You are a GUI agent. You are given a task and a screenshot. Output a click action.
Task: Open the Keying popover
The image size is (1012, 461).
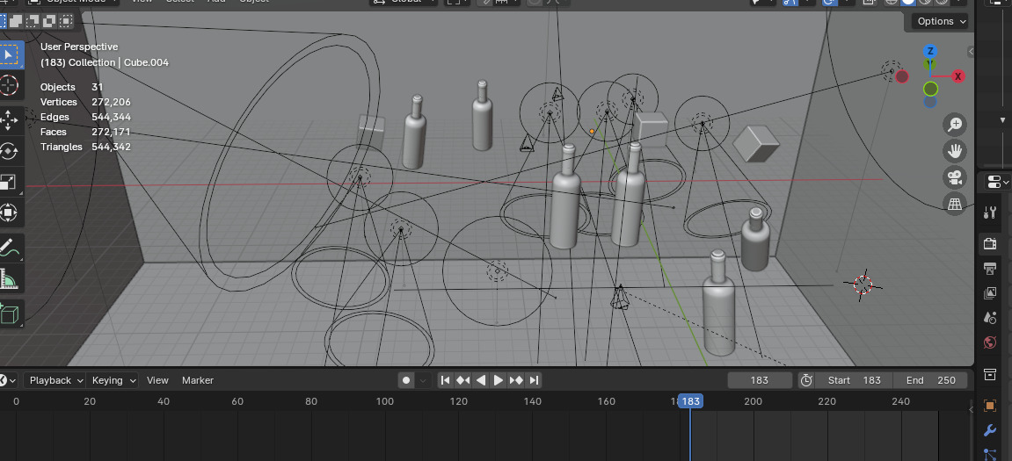(x=113, y=380)
